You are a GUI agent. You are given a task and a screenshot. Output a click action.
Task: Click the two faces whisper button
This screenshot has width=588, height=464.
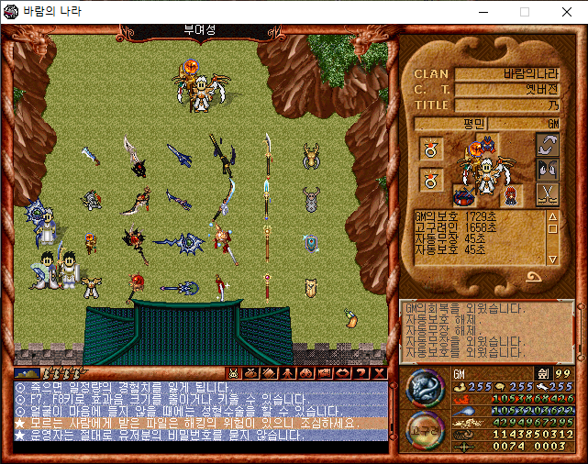(548, 170)
